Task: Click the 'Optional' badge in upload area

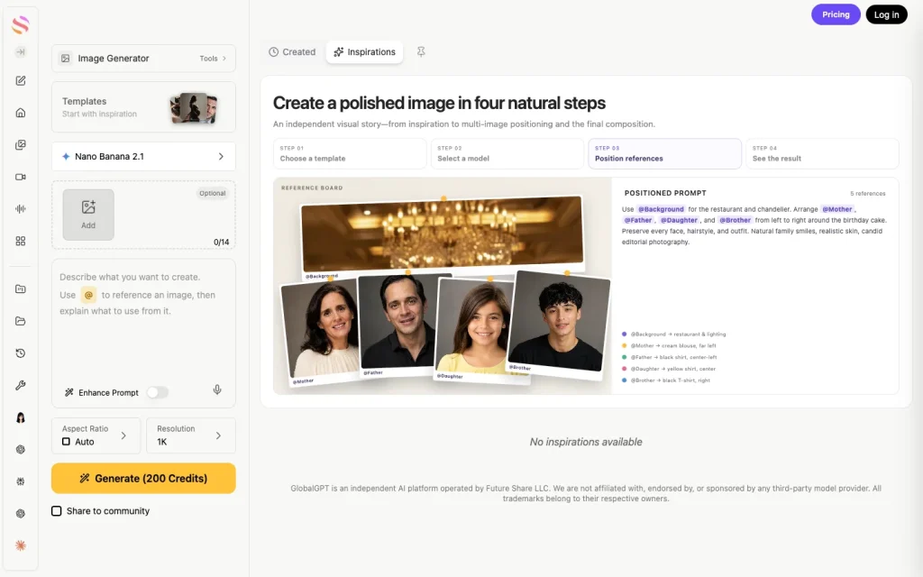Action: pos(213,193)
